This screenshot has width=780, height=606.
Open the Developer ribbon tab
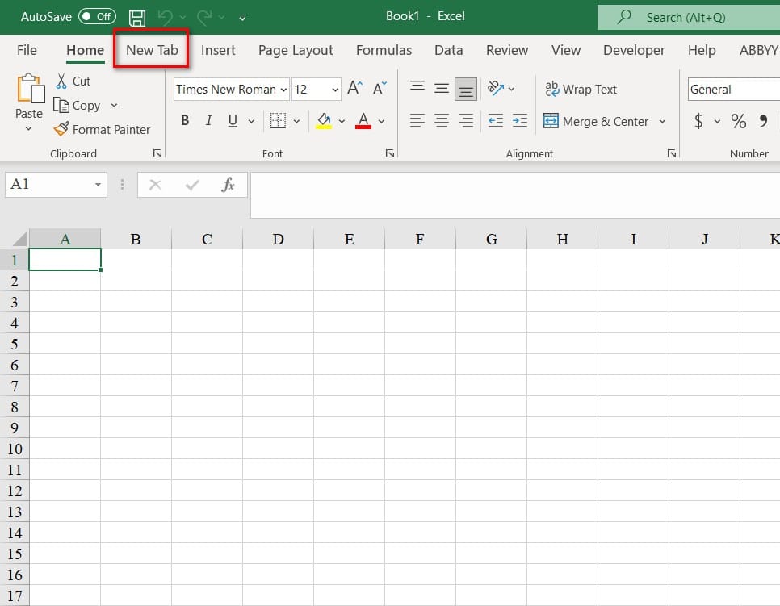point(634,50)
